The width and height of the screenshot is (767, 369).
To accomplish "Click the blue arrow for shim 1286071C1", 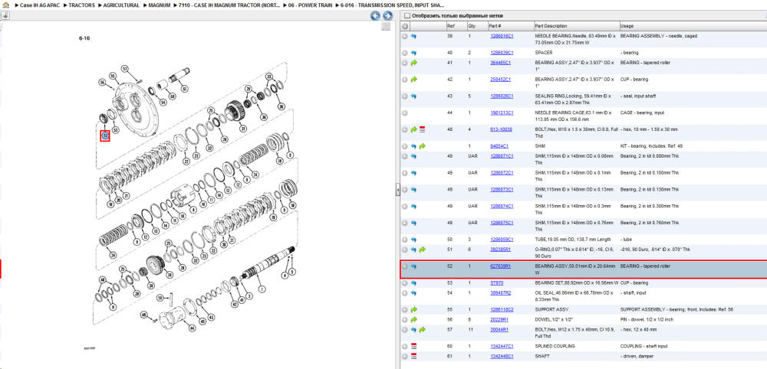I will click(x=414, y=157).
